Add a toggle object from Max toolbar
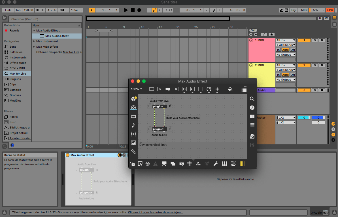 tap(176, 89)
